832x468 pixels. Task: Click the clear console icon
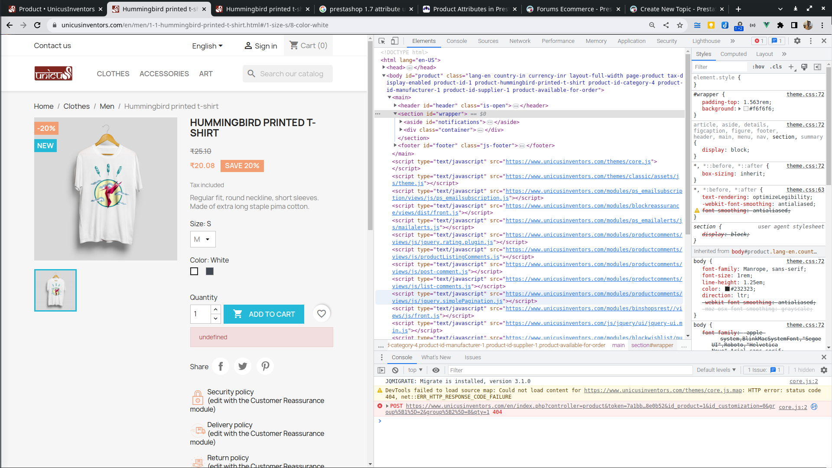point(395,370)
